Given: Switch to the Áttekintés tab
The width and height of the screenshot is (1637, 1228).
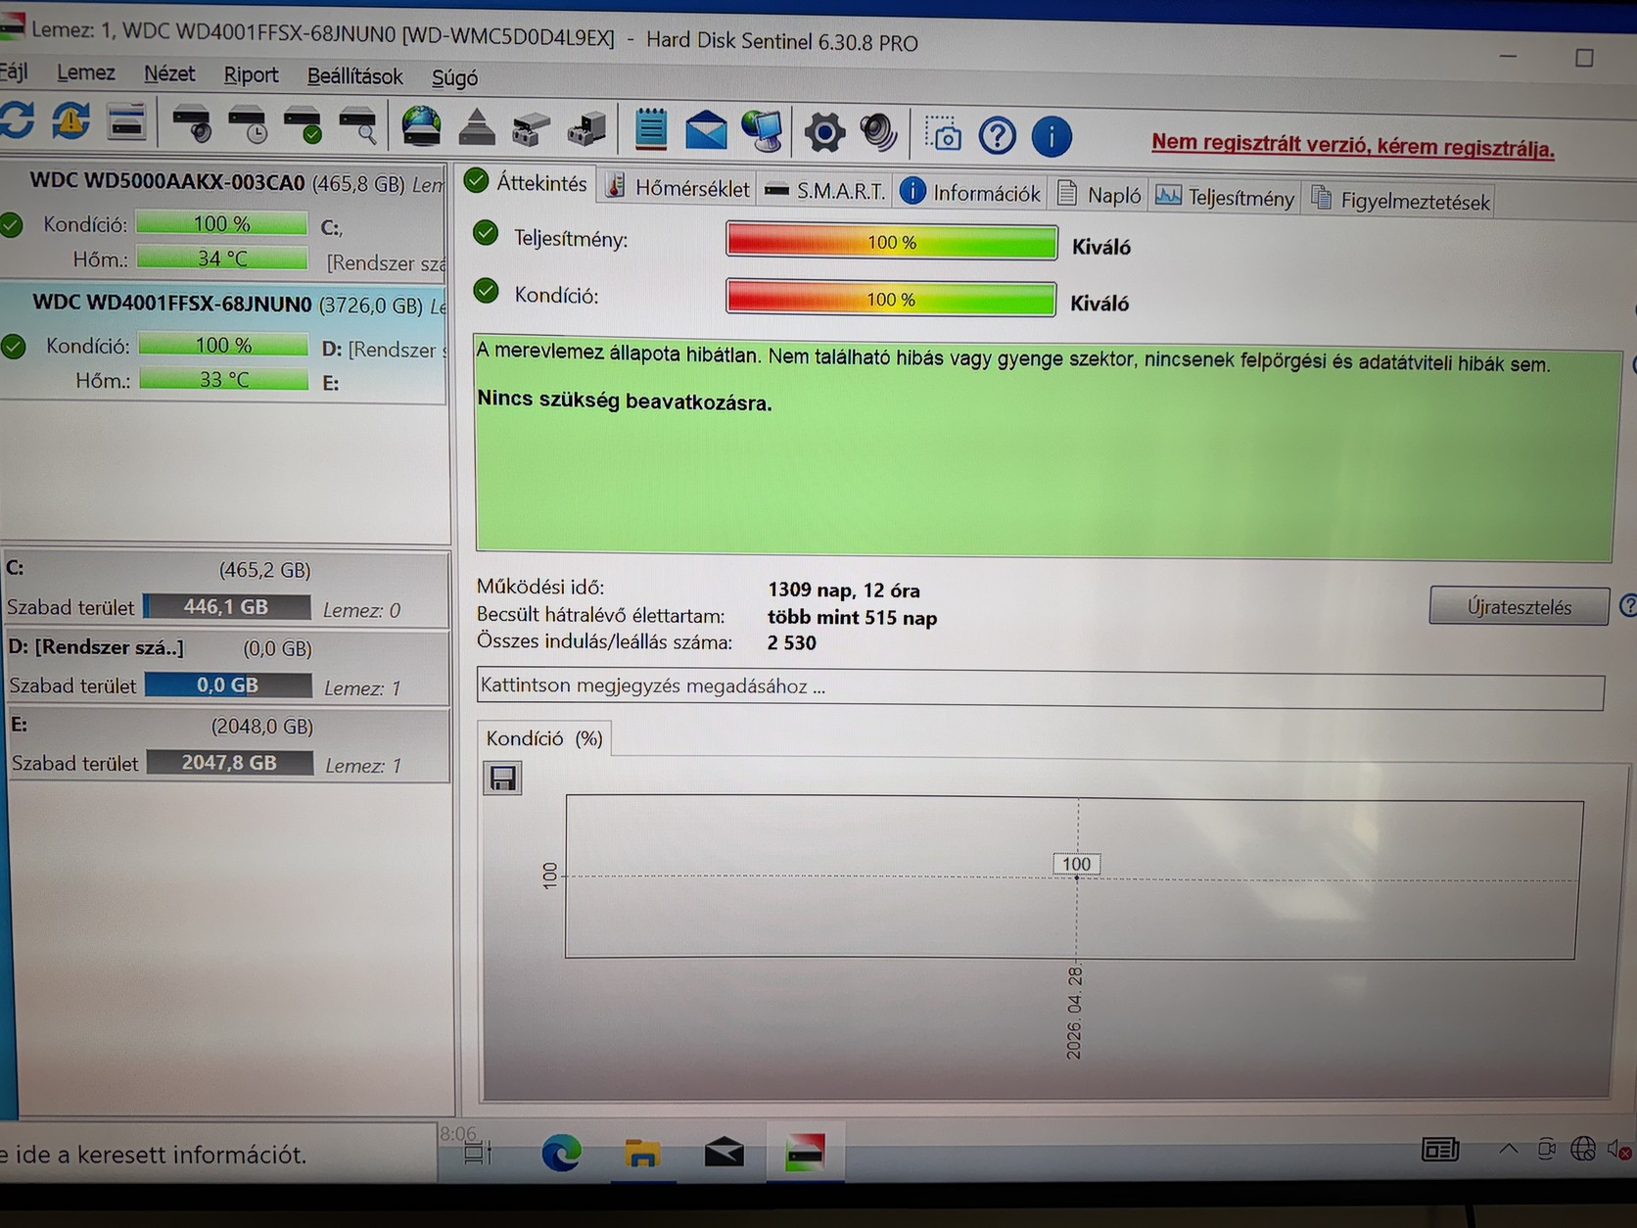Looking at the screenshot, I should pyautogui.click(x=526, y=182).
